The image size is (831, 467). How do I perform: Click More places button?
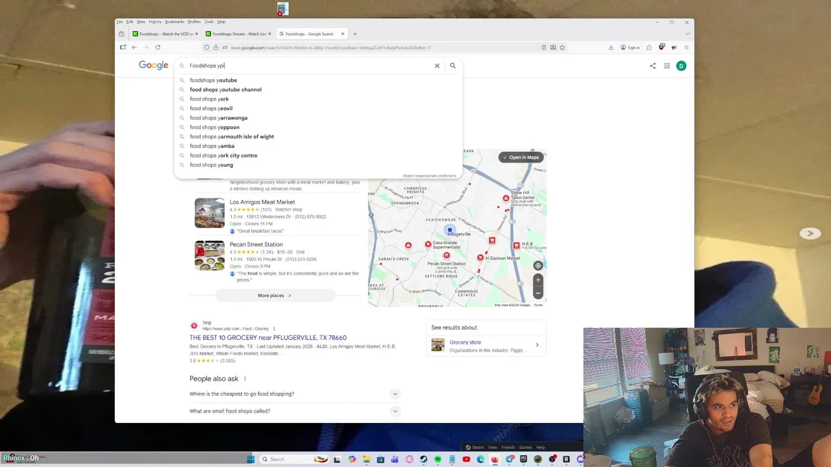point(275,296)
